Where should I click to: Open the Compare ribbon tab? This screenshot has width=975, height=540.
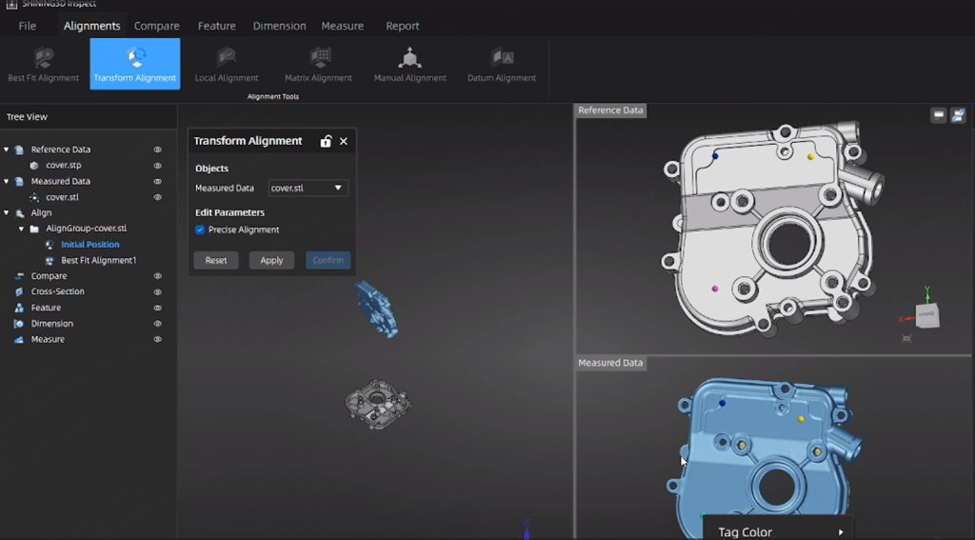(x=156, y=26)
